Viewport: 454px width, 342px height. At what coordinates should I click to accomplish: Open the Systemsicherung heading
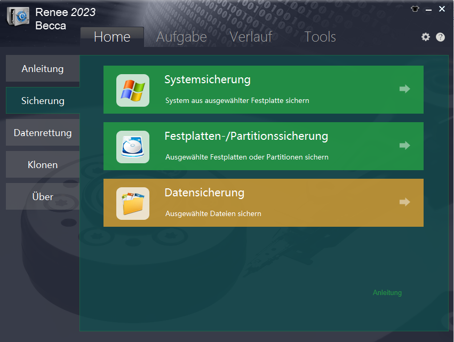pyautogui.click(x=208, y=79)
